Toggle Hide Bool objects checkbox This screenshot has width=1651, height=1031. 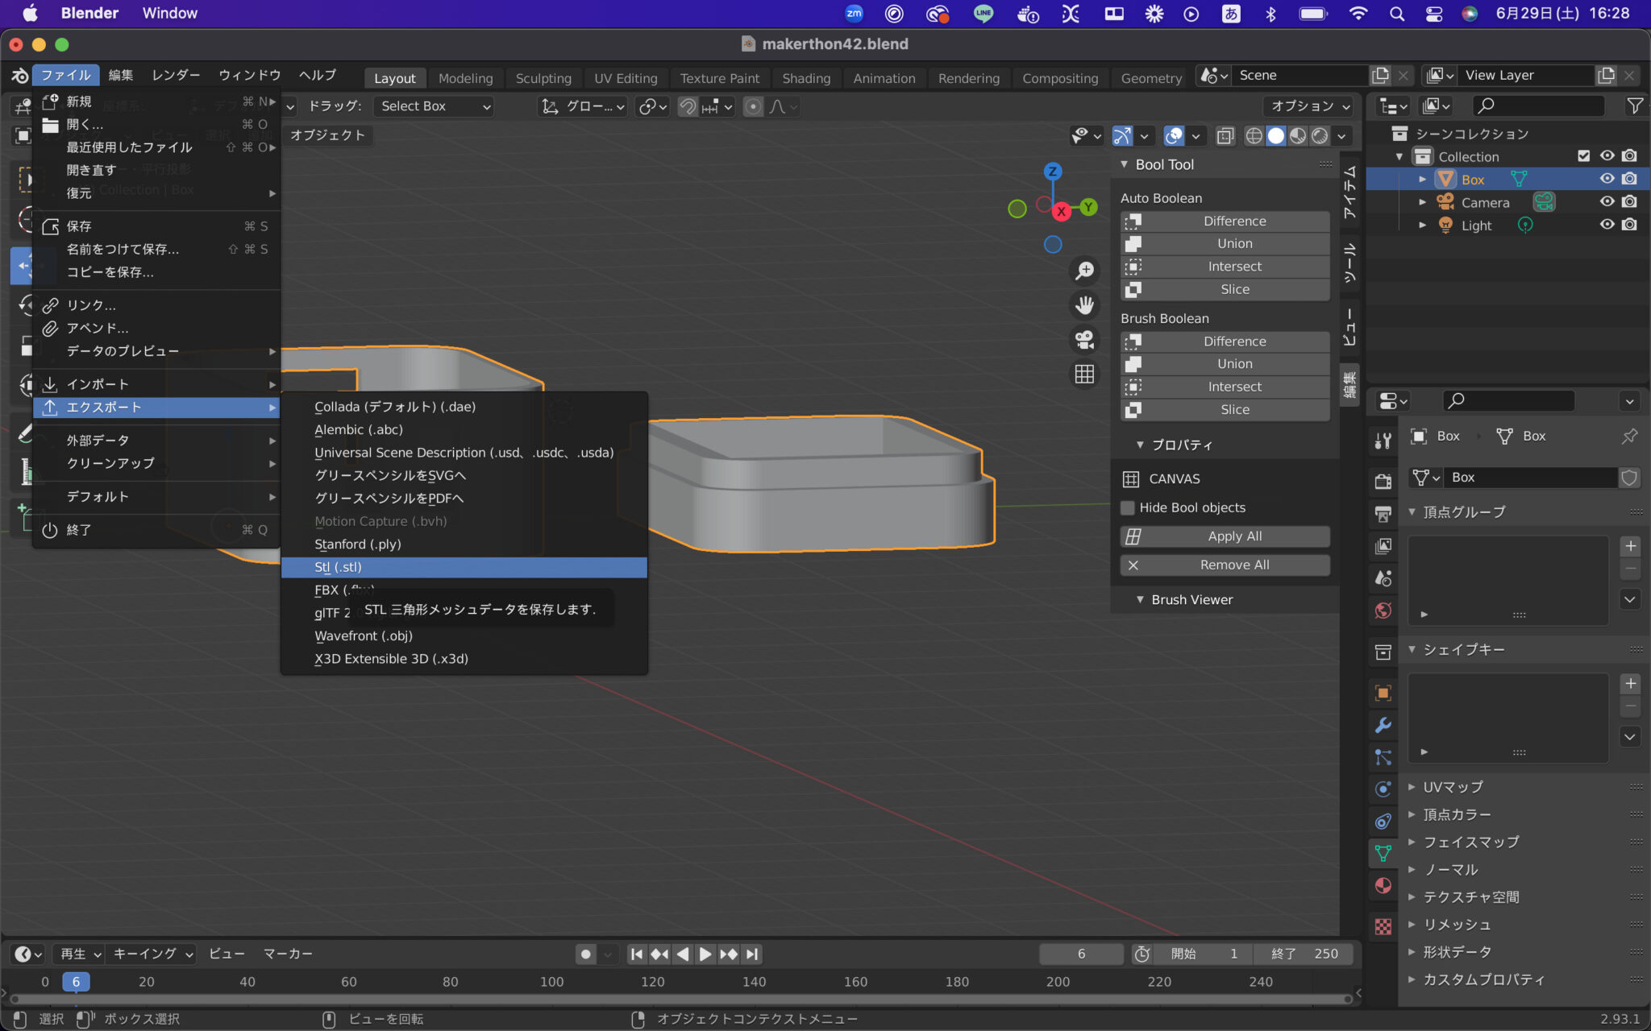pyautogui.click(x=1129, y=507)
